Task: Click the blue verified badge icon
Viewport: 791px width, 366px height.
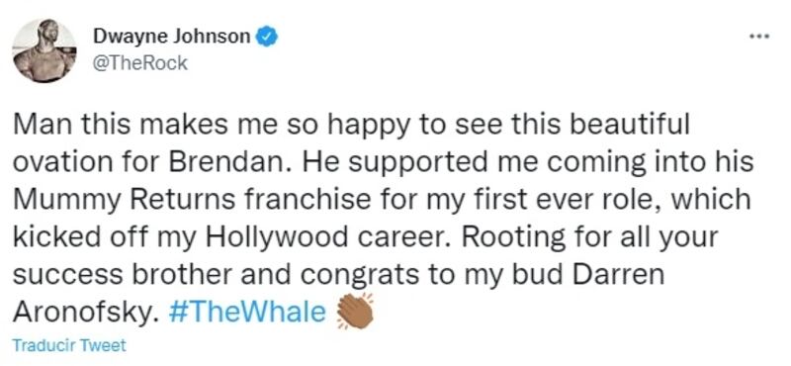Action: click(267, 37)
